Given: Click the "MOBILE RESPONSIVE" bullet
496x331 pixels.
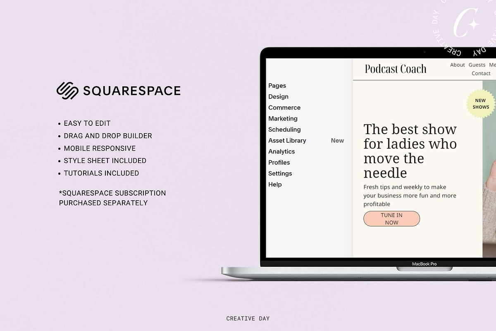Looking at the screenshot, I should (100, 148).
